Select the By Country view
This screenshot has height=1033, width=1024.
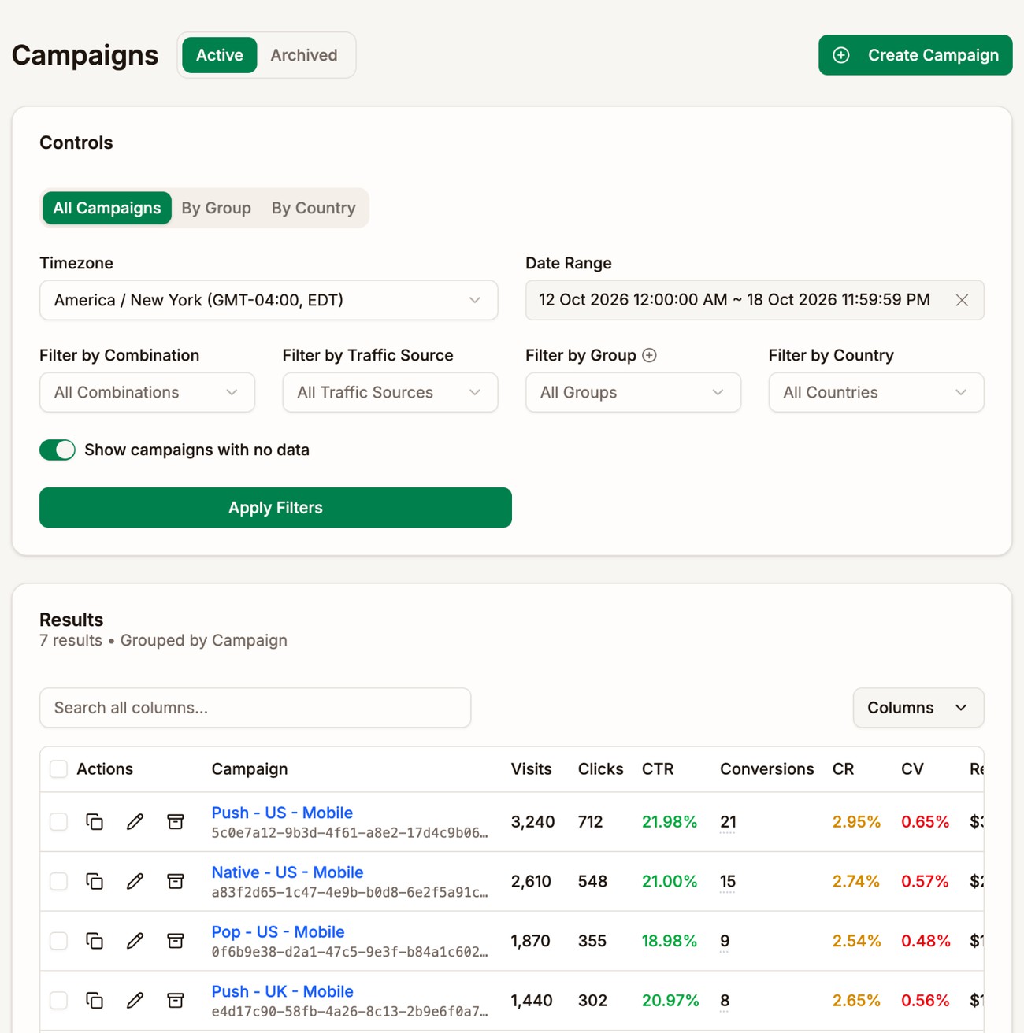click(314, 208)
